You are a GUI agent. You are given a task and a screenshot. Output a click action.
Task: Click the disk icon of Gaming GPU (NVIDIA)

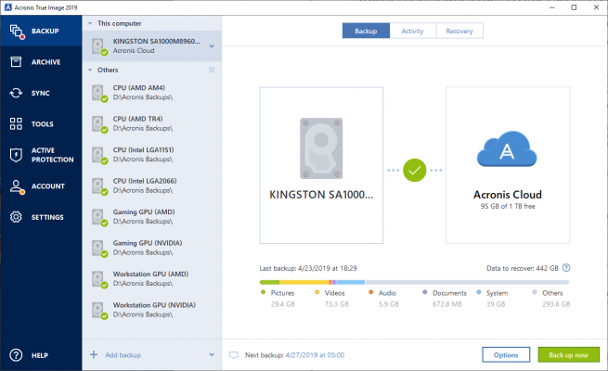(99, 249)
